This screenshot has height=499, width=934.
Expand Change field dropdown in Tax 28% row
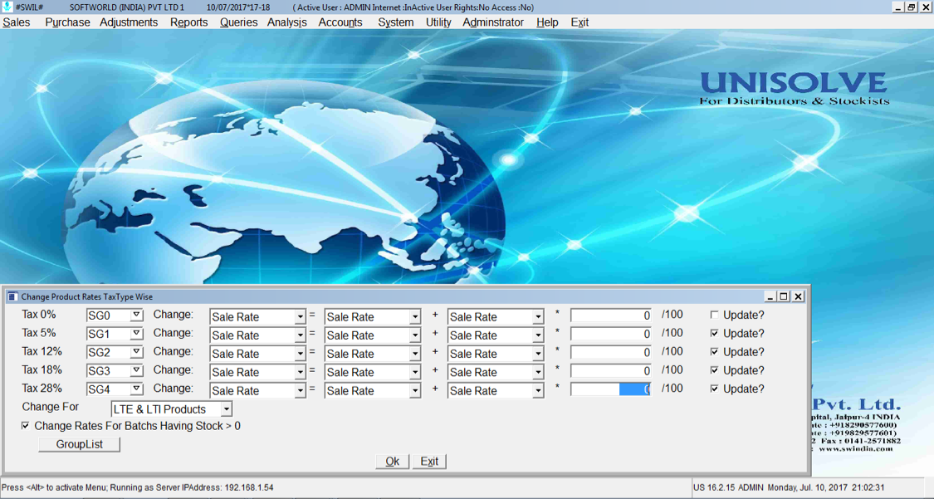[x=301, y=391]
